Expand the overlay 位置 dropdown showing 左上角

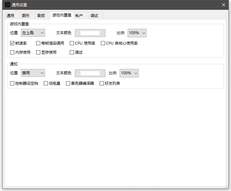(33, 33)
